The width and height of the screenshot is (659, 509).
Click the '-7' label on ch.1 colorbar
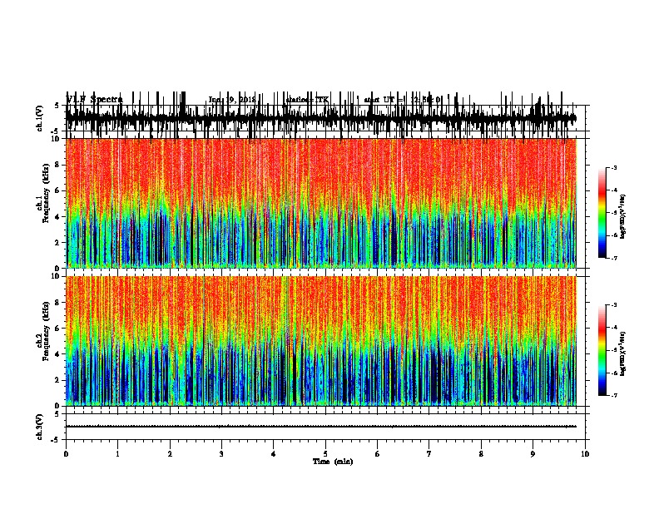point(614,258)
